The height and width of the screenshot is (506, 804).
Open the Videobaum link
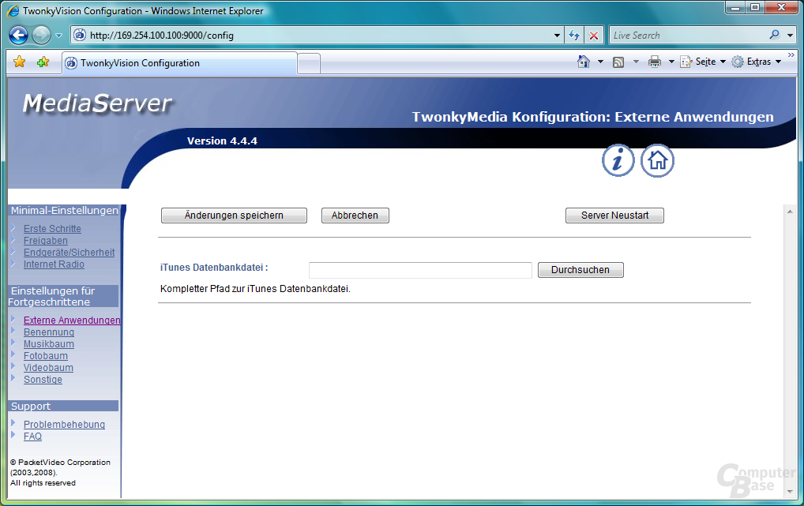[48, 367]
